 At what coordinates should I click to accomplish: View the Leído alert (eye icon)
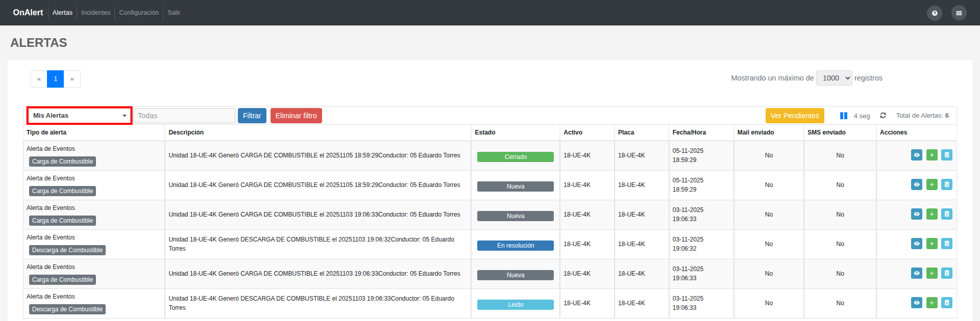click(917, 303)
